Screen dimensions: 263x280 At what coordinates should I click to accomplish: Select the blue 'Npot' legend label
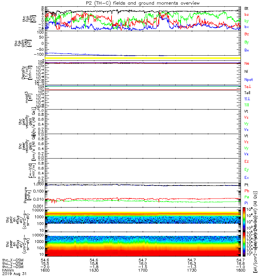249,80
